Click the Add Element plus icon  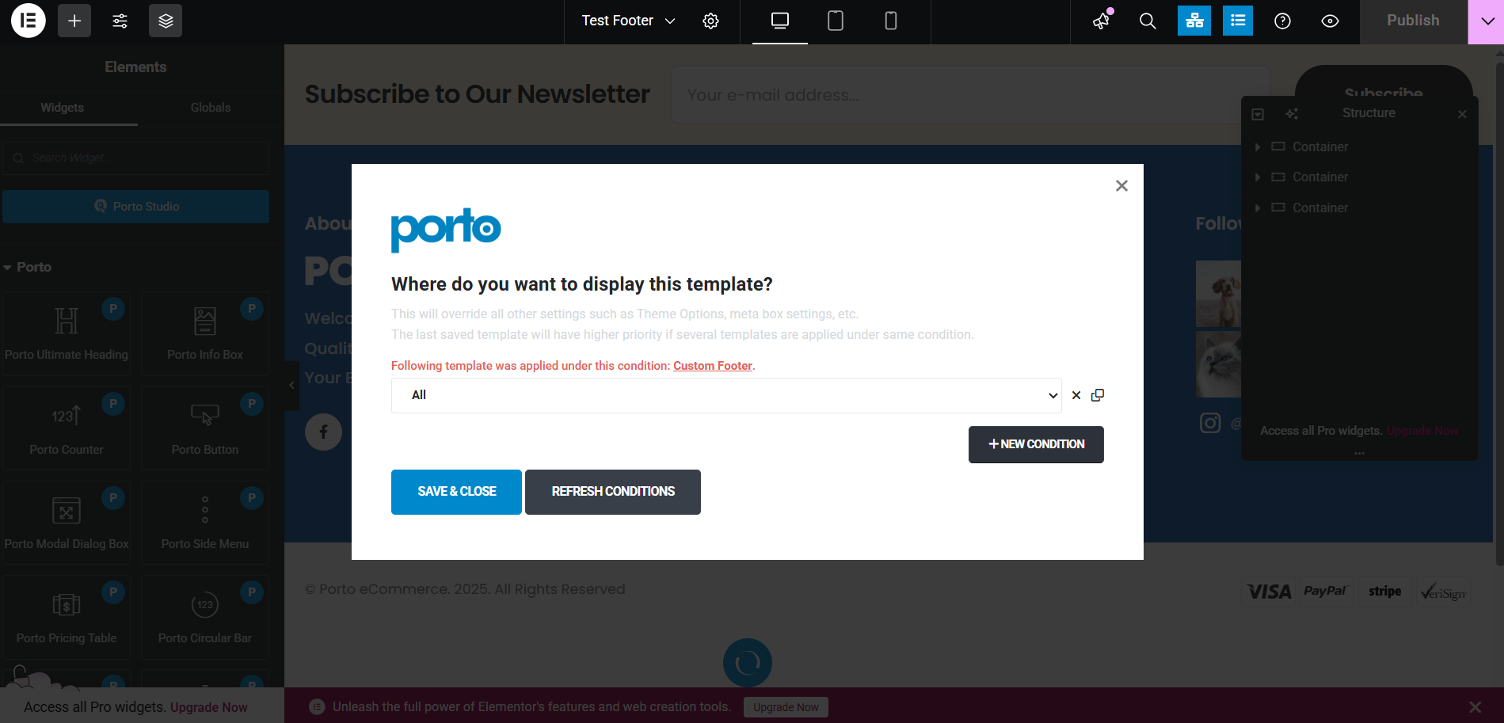pyautogui.click(x=74, y=21)
